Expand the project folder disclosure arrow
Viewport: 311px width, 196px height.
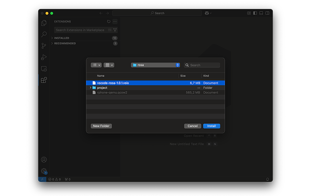[91, 88]
